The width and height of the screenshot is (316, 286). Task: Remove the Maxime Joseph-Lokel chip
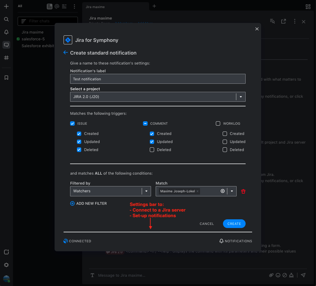(198, 191)
